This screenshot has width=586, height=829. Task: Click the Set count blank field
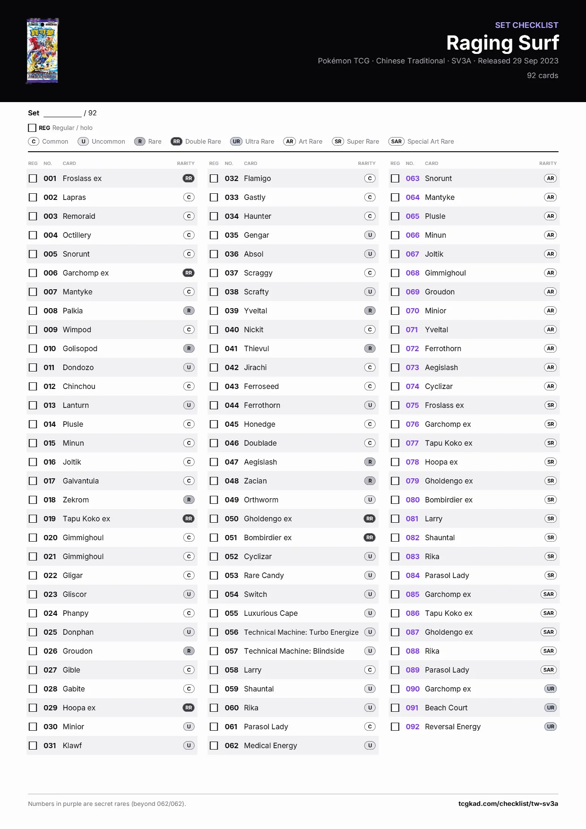point(62,113)
